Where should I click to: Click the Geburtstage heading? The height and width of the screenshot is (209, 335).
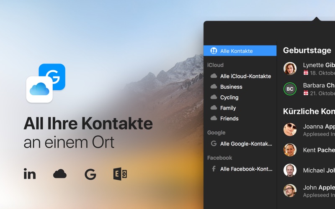(307, 50)
